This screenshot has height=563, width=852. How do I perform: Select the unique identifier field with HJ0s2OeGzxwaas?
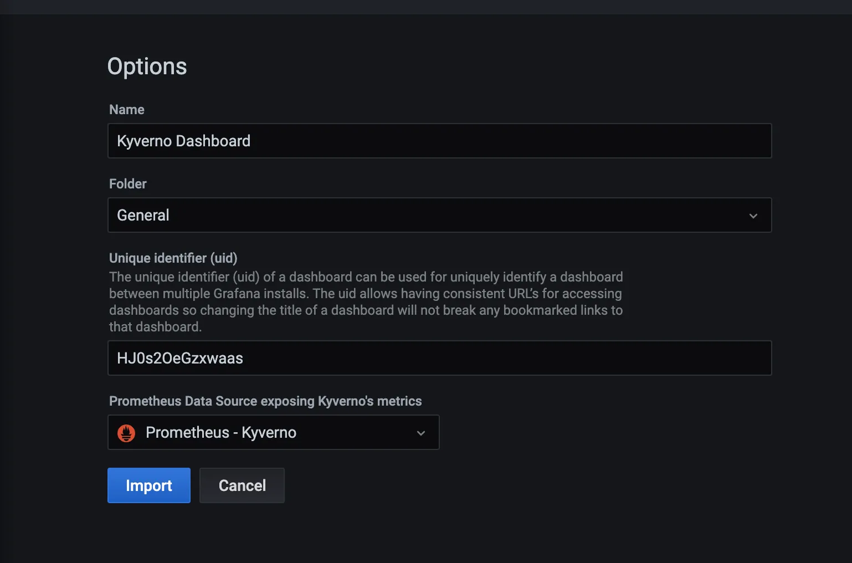[439, 358]
